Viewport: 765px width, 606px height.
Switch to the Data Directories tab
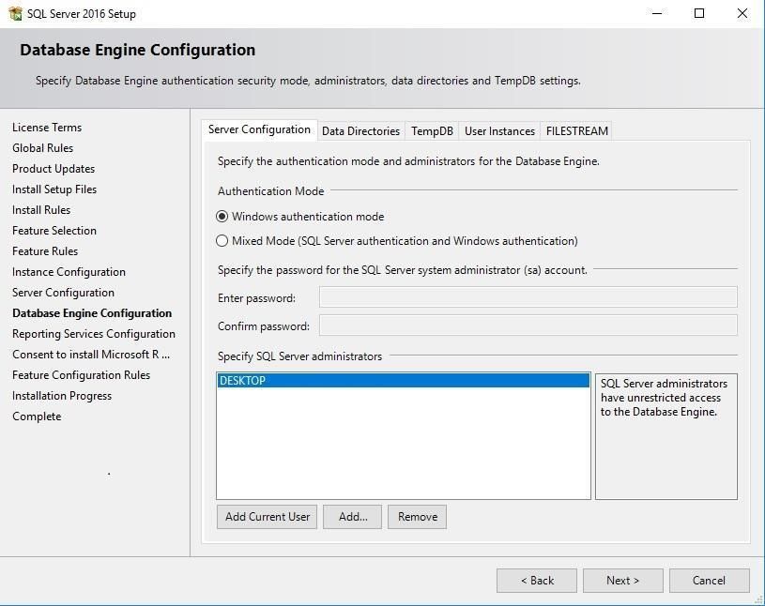360,130
